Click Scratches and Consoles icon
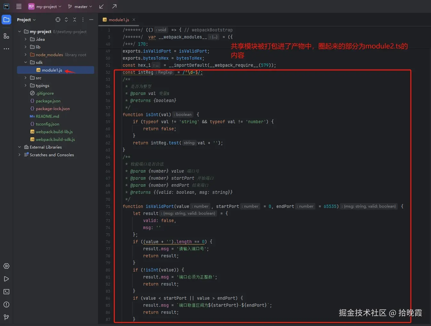The width and height of the screenshot is (431, 326). [26, 155]
